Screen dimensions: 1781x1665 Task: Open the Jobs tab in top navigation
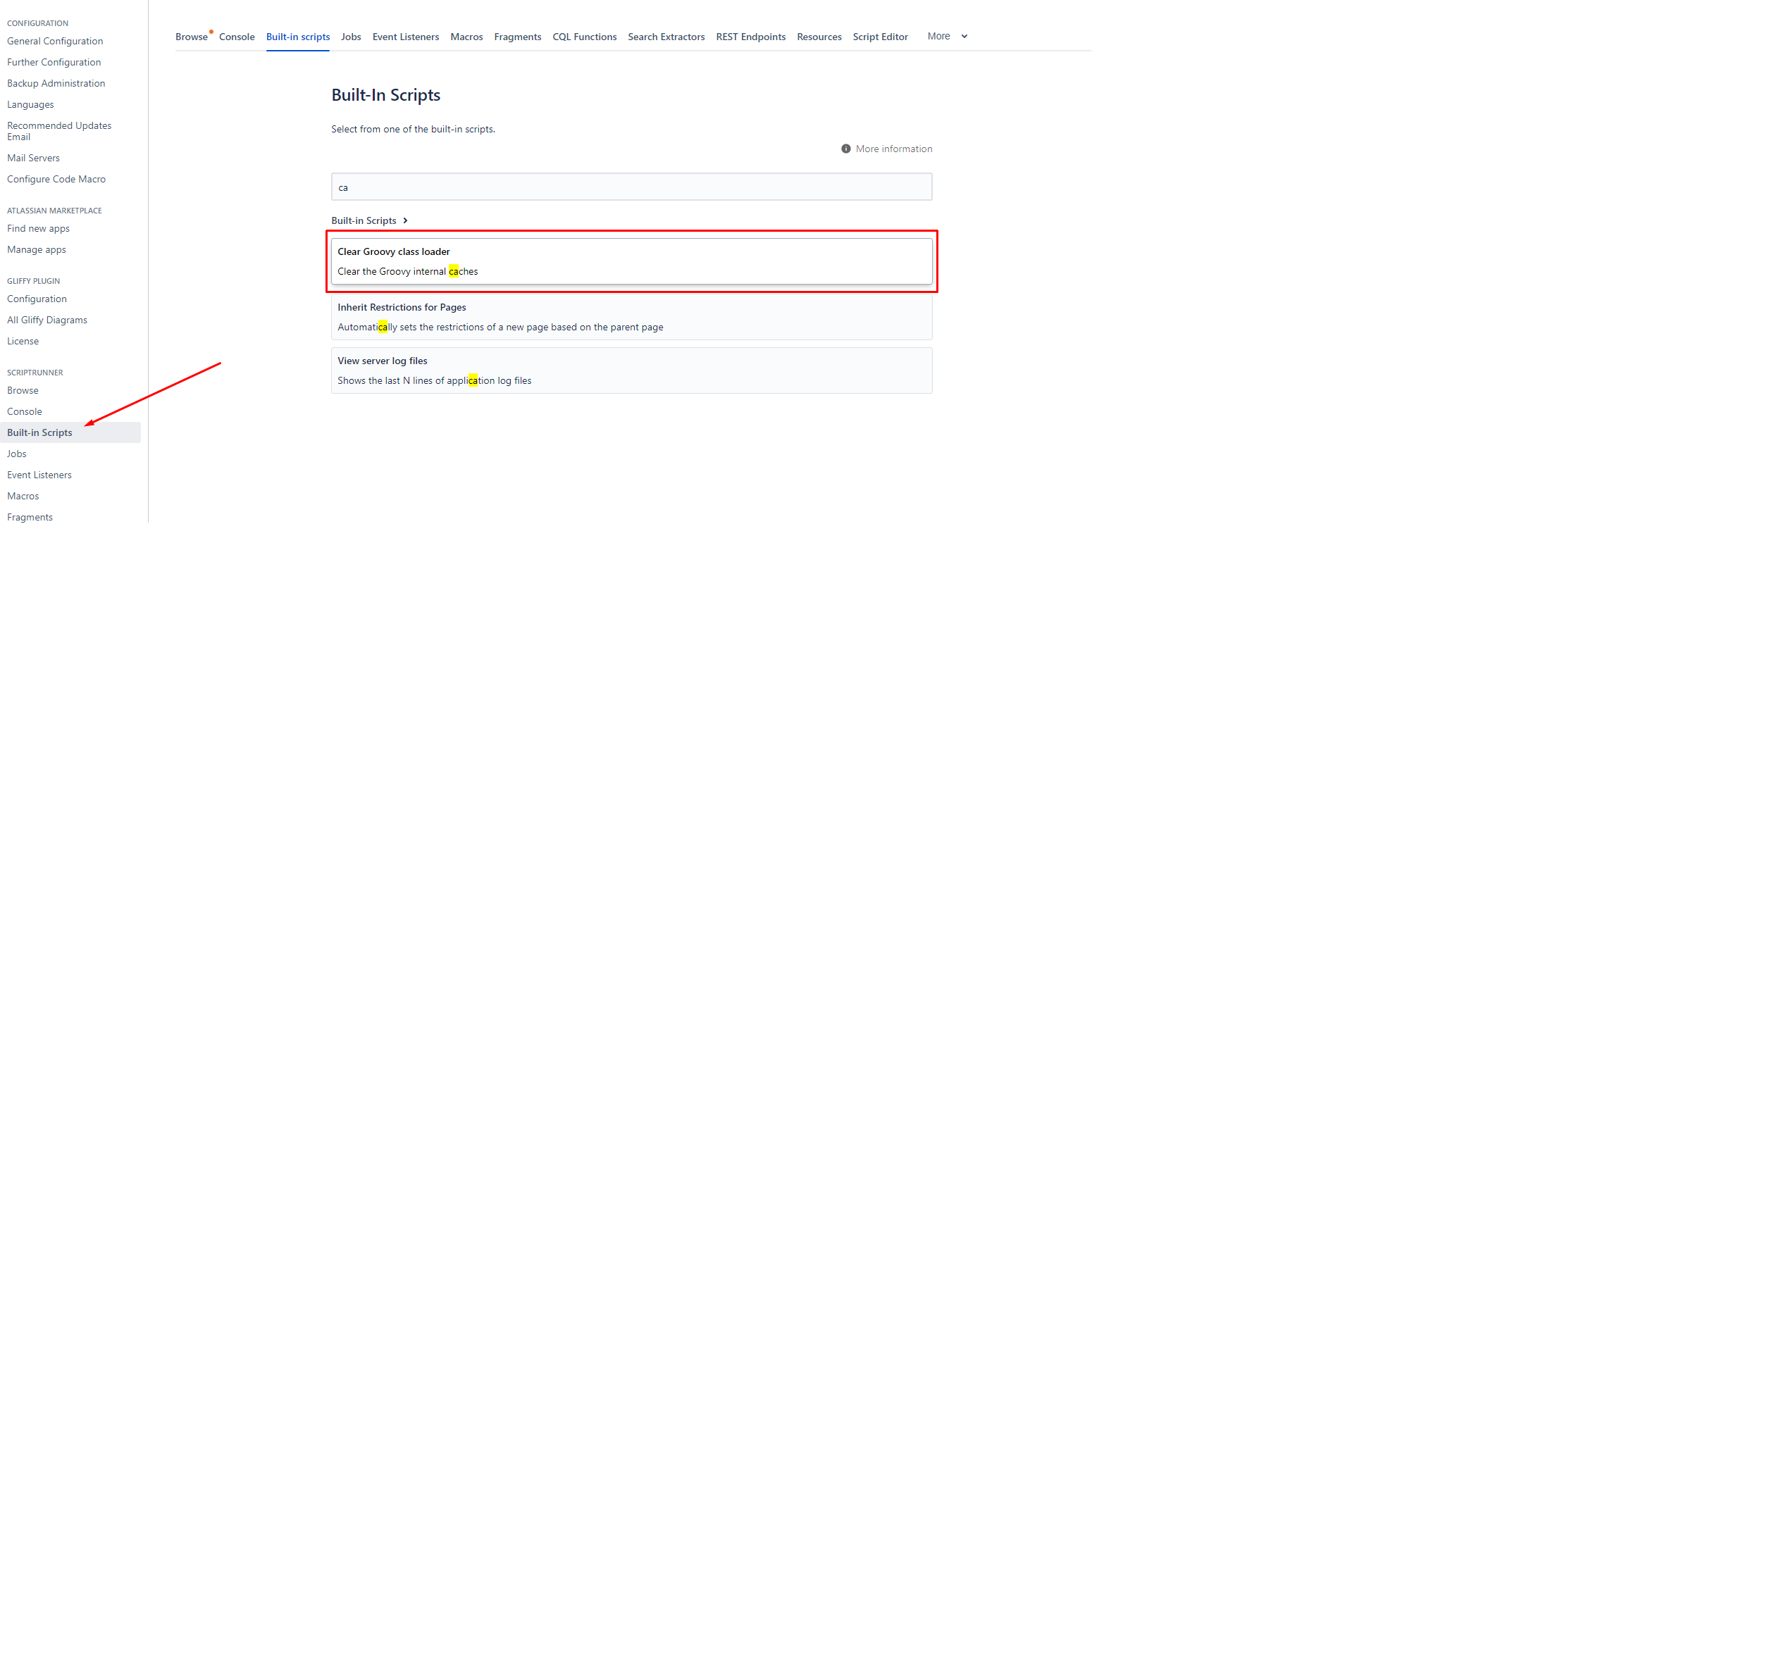click(350, 37)
